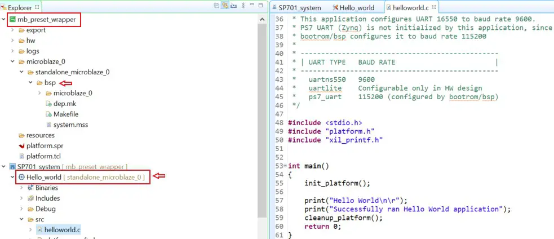Click the Explorer vertical scrollbar thumb
Image resolution: width=554 pixels, height=239 pixels.
[x=262, y=120]
